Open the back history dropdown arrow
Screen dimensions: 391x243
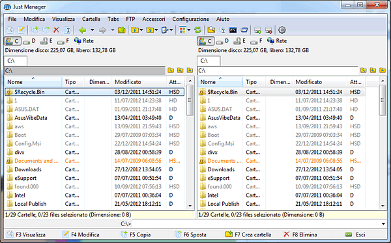click(x=93, y=30)
